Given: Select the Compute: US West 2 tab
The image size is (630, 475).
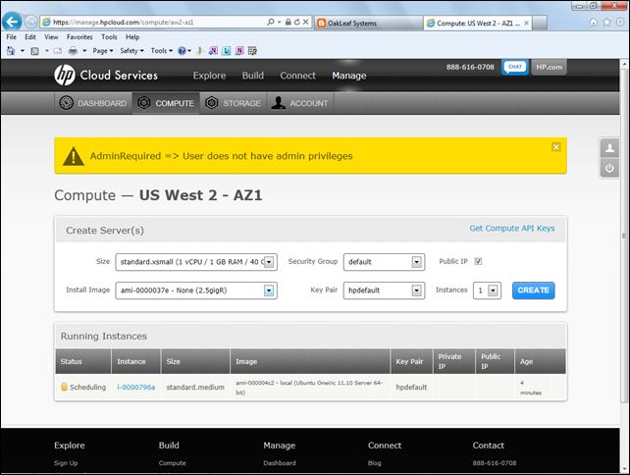Looking at the screenshot, I should [x=478, y=23].
